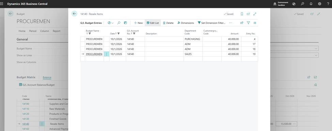Viewport: 332px width, 131px height.
Task: Open the Tell Me search magnifier in top bar
Action: click(303, 4)
